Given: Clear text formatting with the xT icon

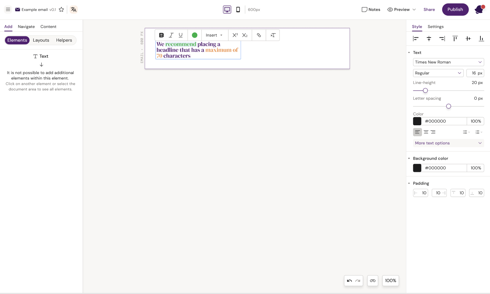Looking at the screenshot, I should pyautogui.click(x=273, y=35).
